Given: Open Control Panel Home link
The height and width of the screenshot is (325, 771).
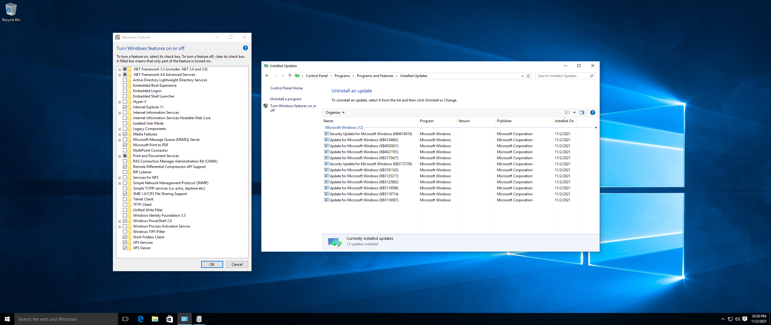Looking at the screenshot, I should pos(286,88).
